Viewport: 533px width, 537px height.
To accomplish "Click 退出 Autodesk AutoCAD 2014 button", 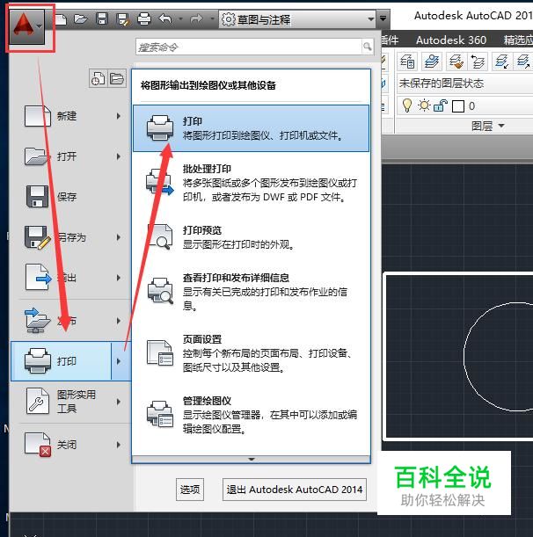I will (295, 490).
